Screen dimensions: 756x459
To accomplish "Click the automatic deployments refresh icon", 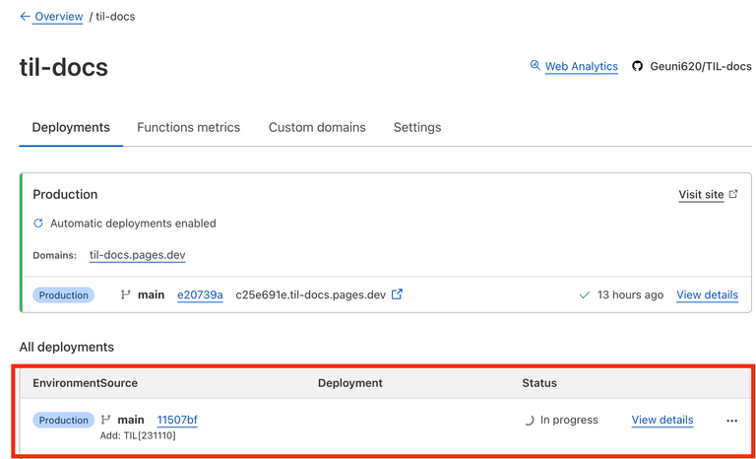I will click(x=38, y=224).
